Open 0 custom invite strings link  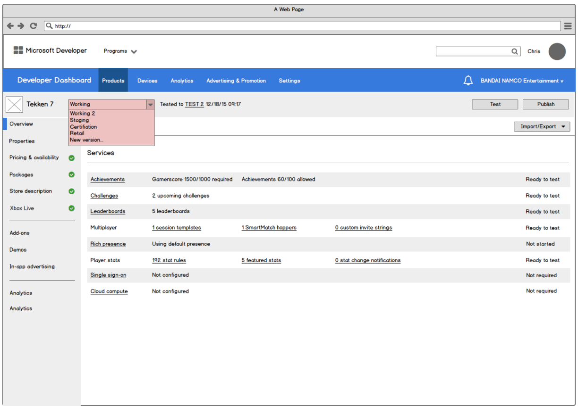click(364, 228)
